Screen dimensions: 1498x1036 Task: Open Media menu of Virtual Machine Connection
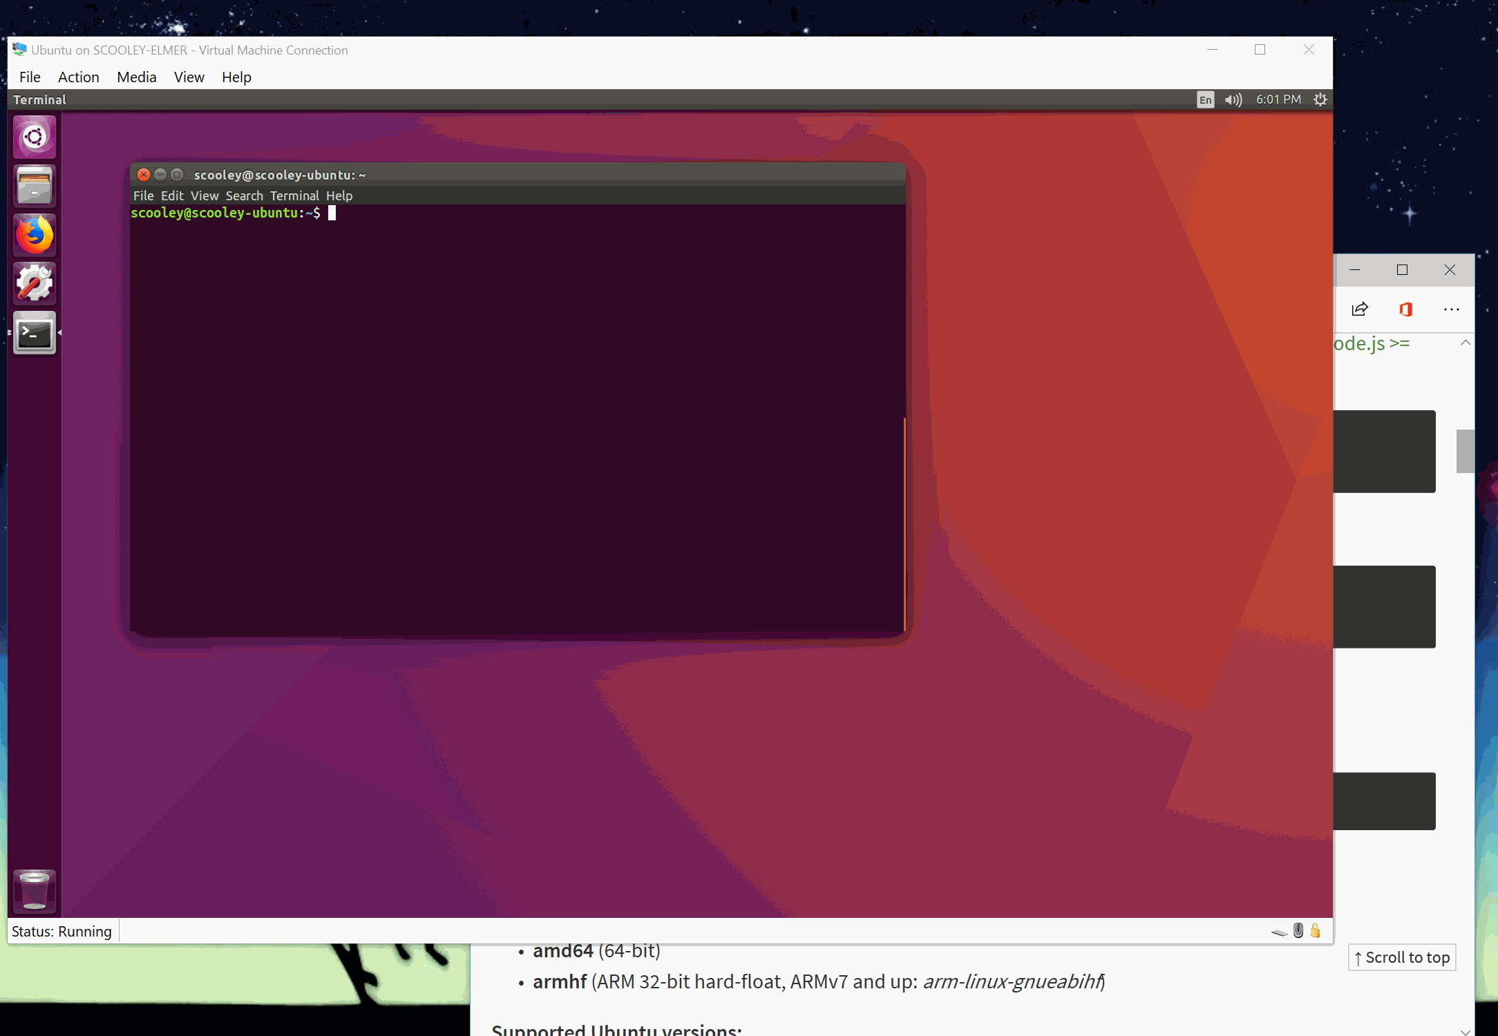137,77
